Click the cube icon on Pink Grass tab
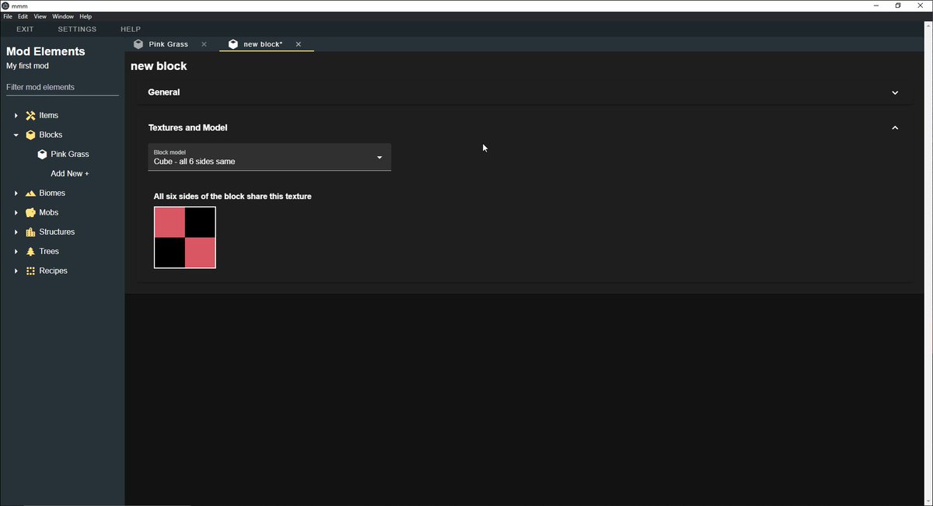 point(138,44)
